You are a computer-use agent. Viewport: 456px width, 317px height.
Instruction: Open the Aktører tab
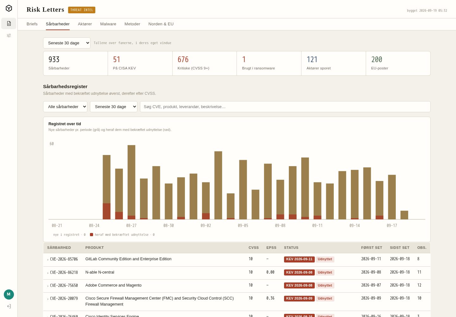(85, 24)
